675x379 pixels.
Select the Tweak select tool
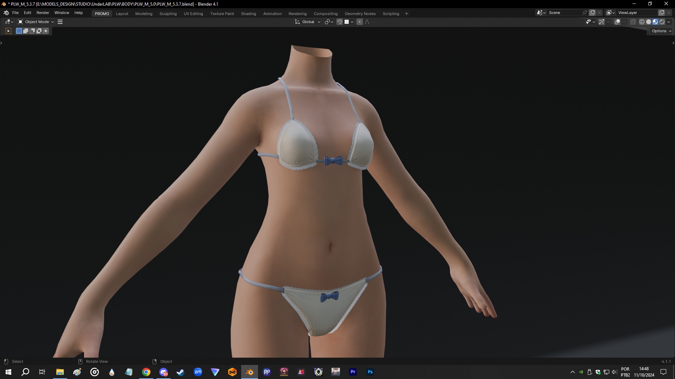pyautogui.click(x=8, y=31)
